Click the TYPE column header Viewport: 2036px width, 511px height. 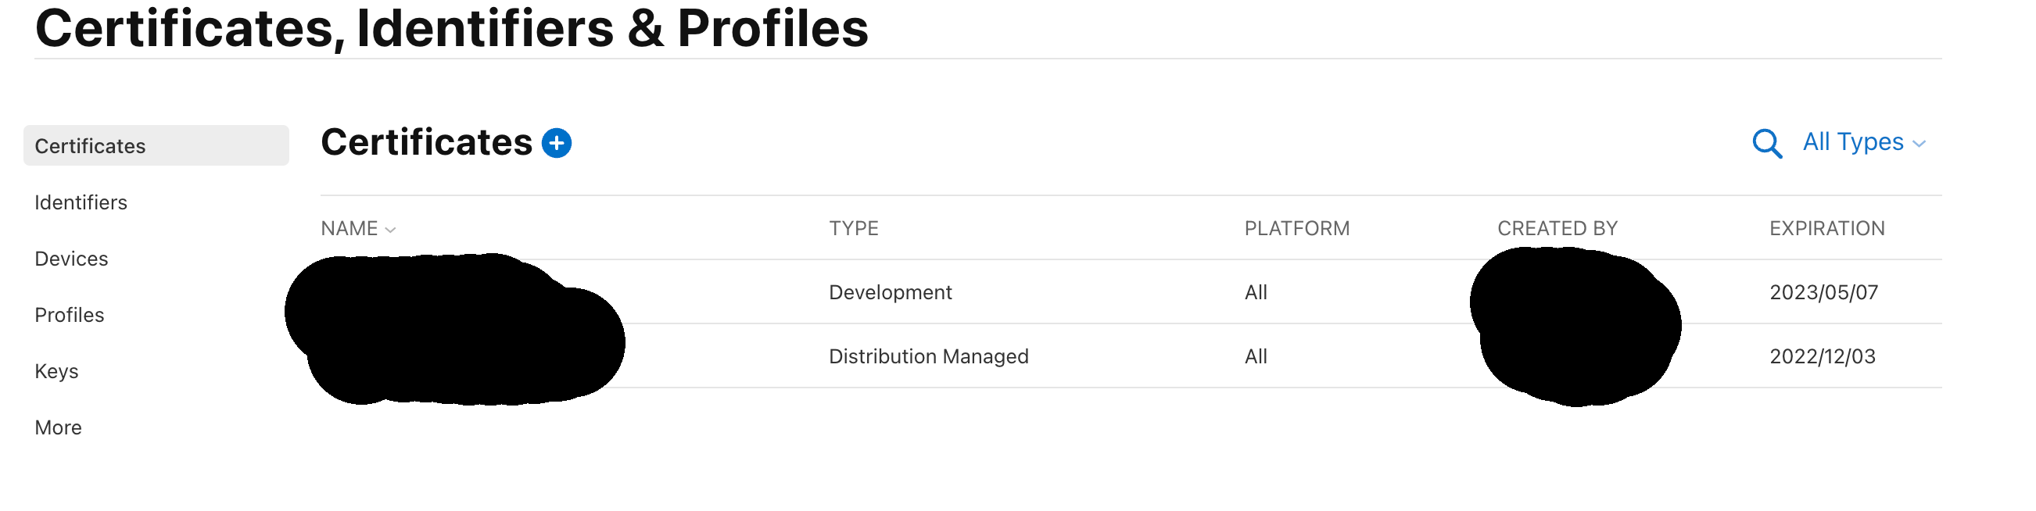[853, 228]
